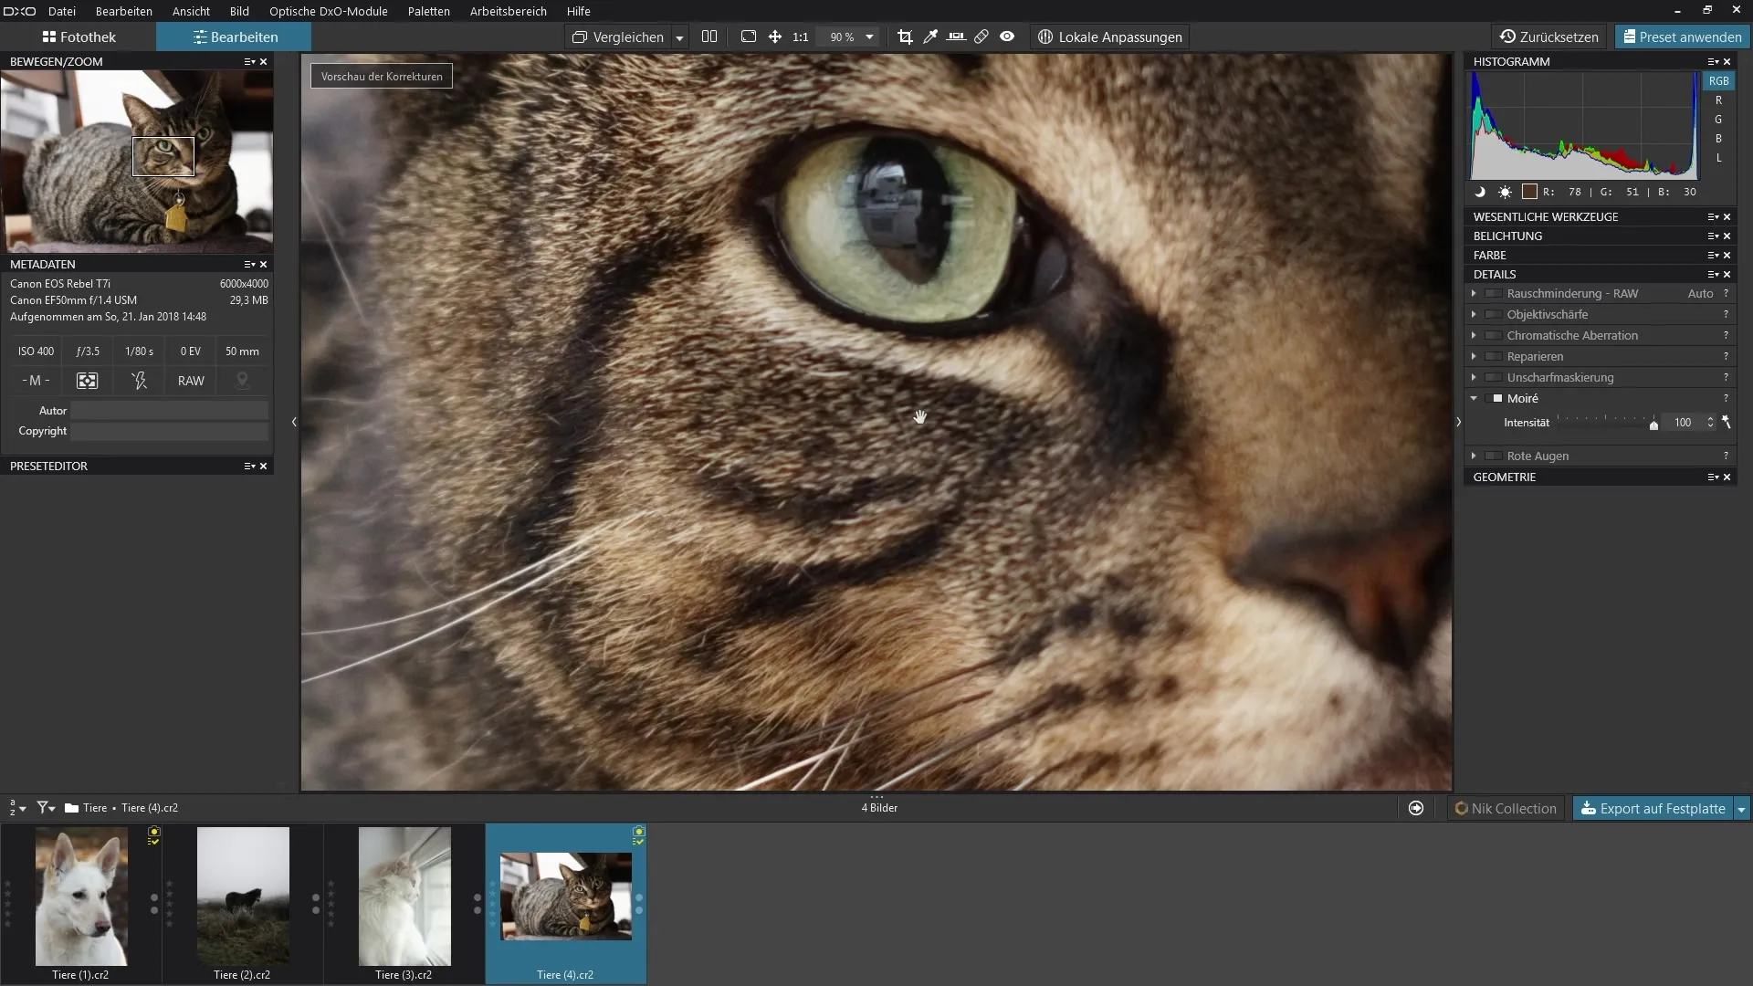
Task: Collapse the Moiré section
Action: pos(1474,398)
